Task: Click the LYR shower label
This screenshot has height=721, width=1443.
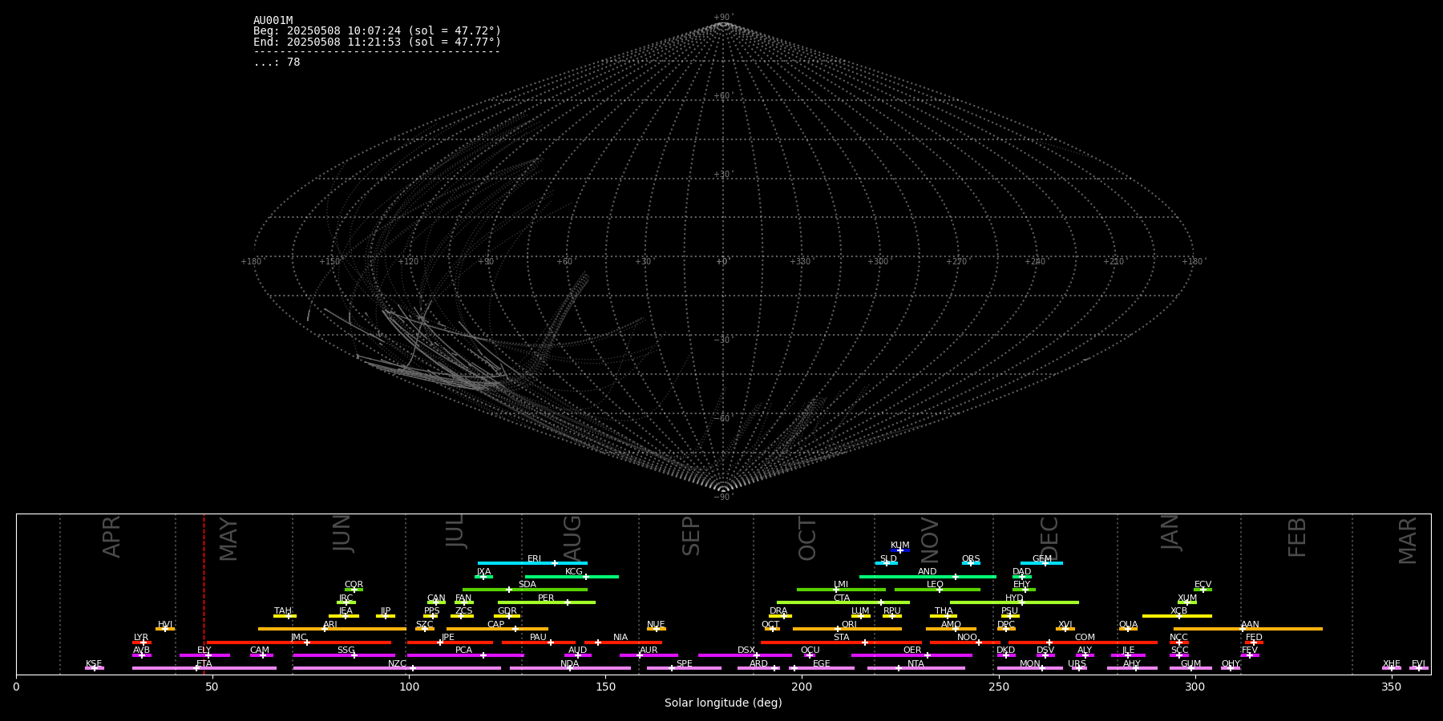Action: [141, 638]
